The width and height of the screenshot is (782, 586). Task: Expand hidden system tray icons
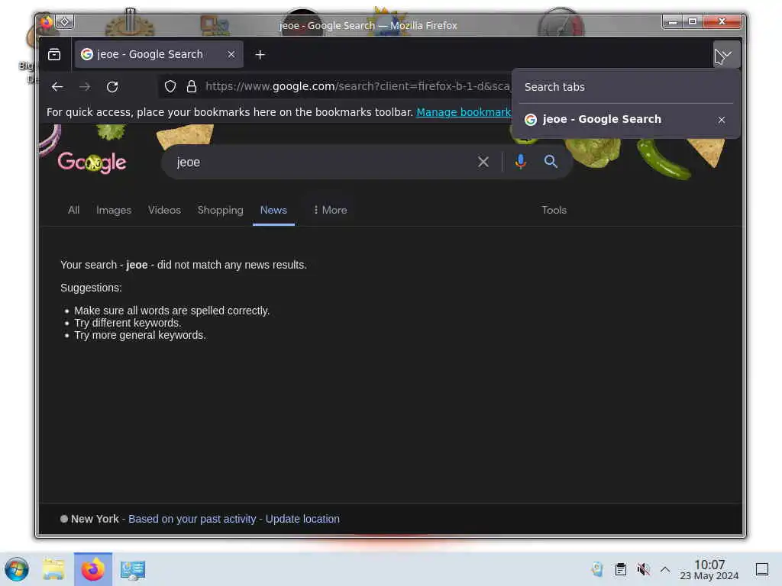click(x=665, y=569)
